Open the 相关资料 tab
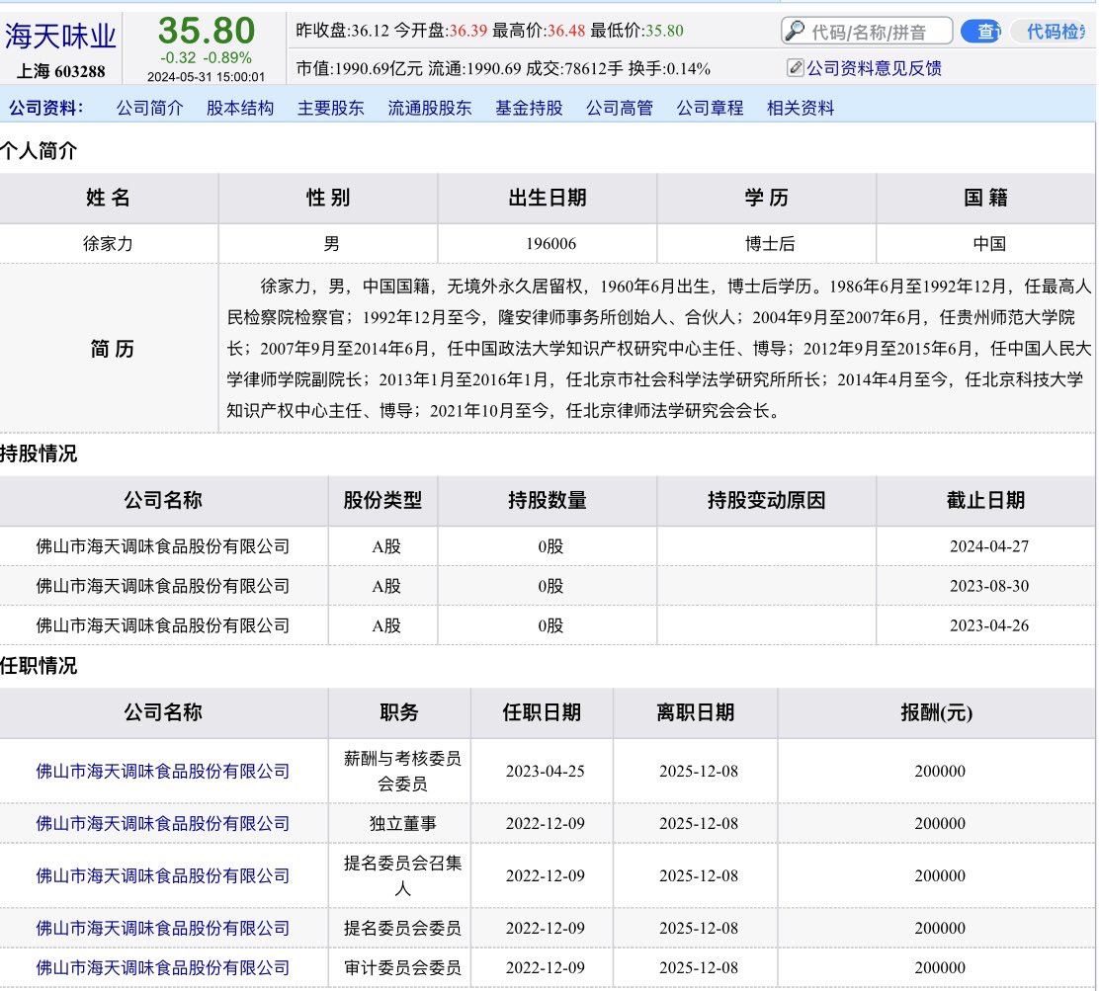Viewport: 1099px width, 991px height. pos(801,108)
